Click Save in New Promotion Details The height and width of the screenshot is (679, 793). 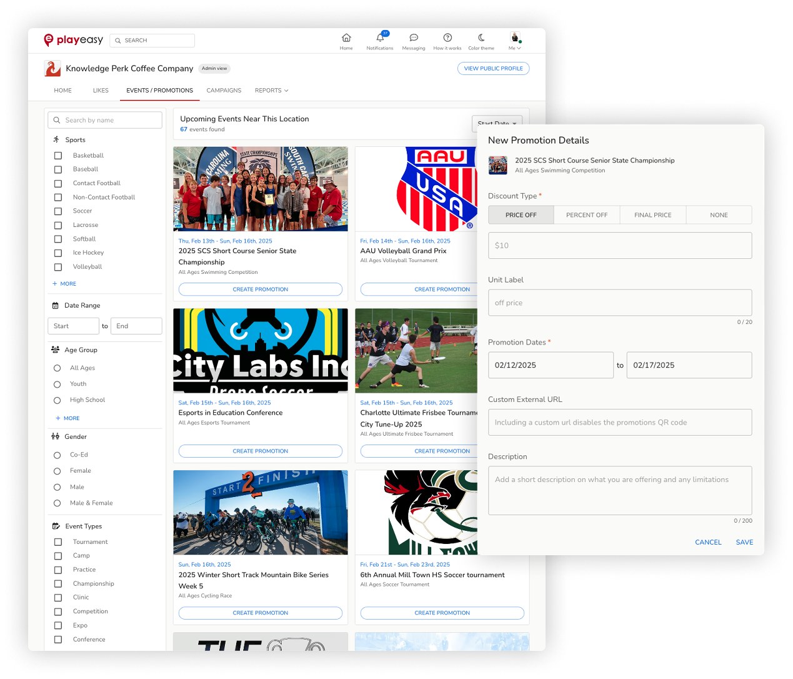(x=744, y=543)
